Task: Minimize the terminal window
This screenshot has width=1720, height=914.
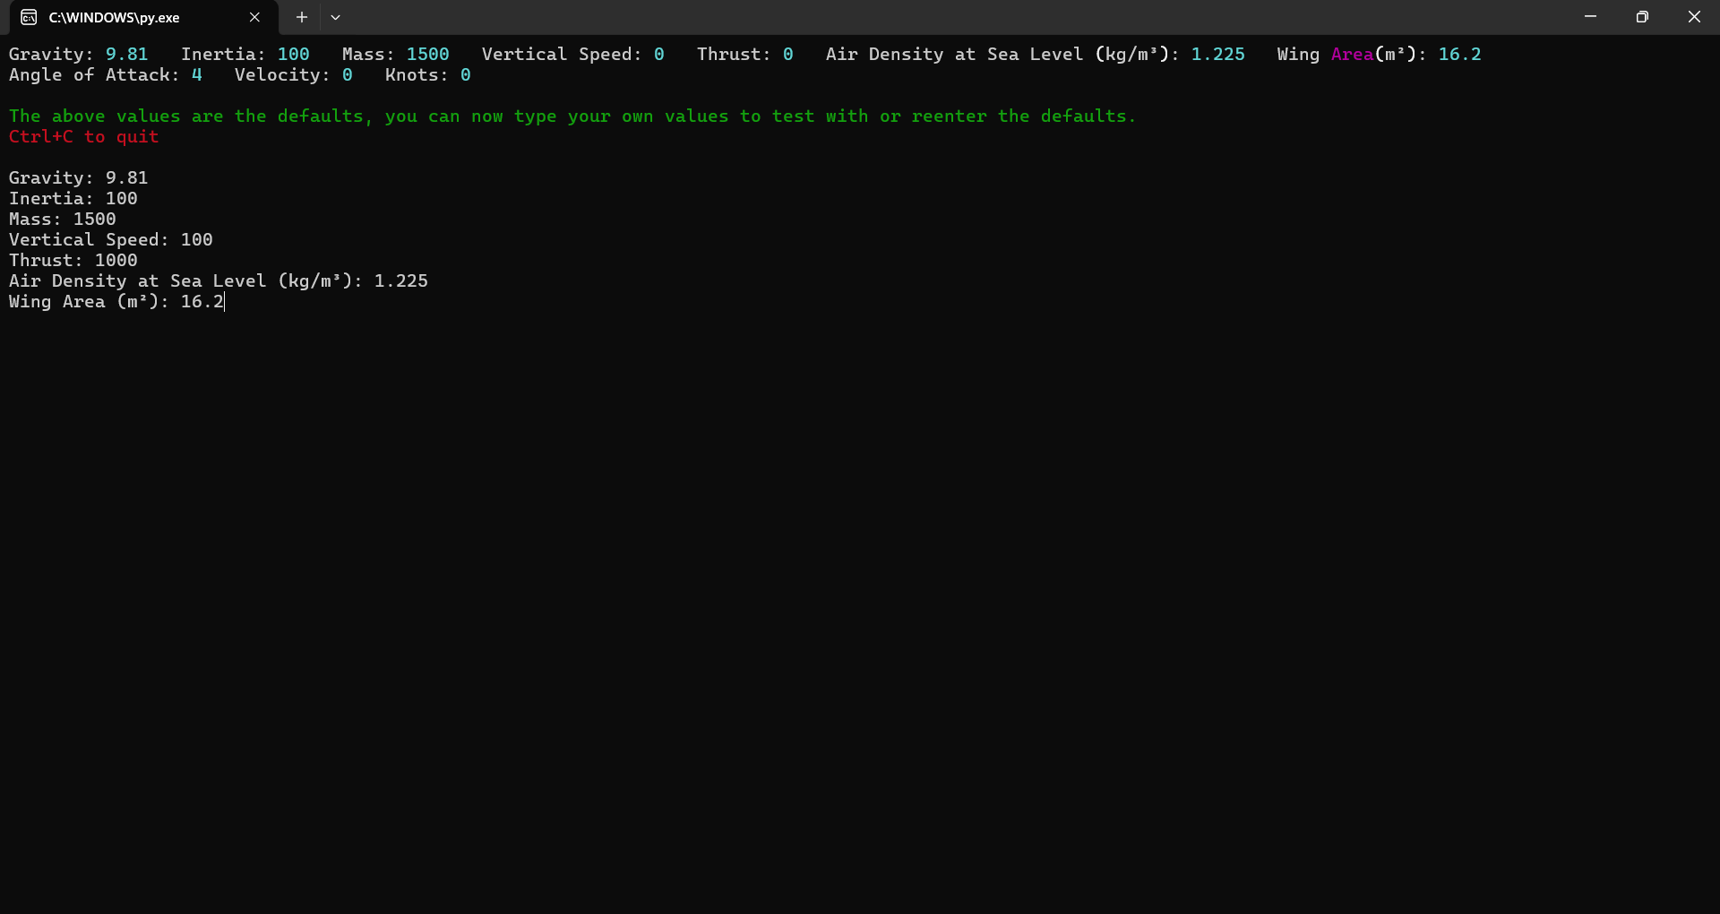Action: [1590, 17]
